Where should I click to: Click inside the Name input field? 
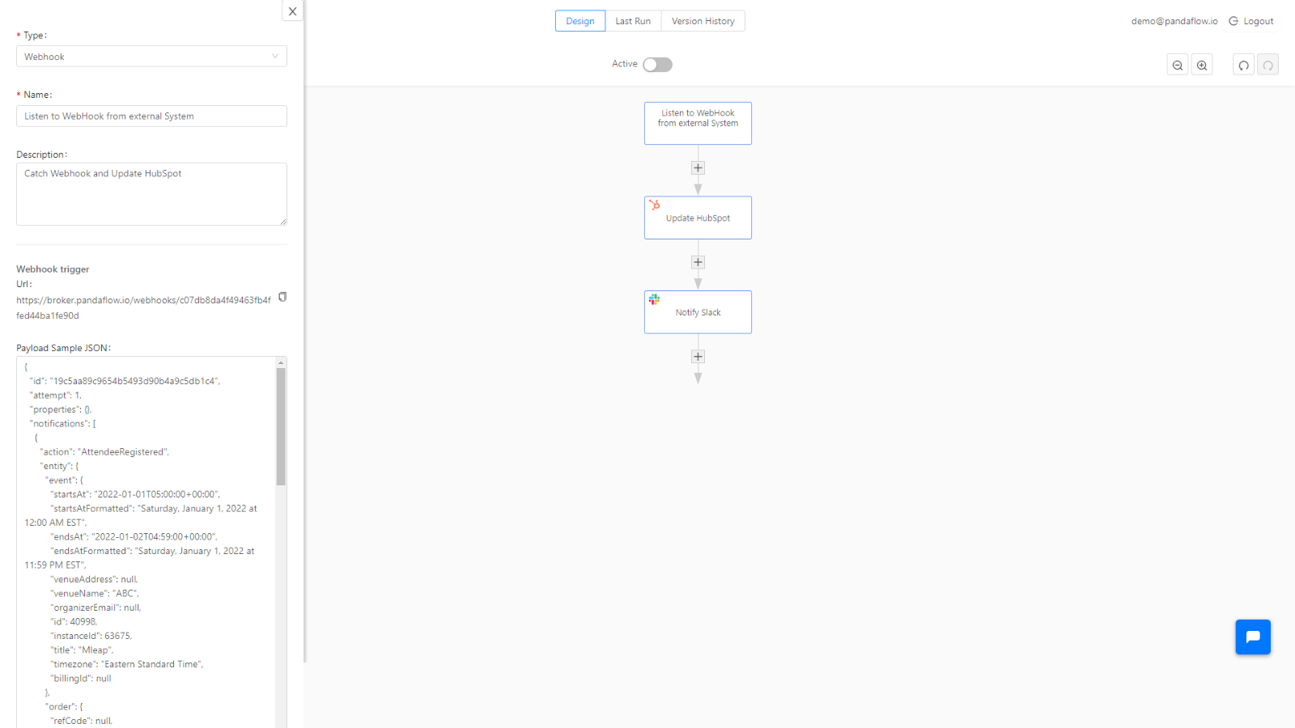pyautogui.click(x=151, y=116)
